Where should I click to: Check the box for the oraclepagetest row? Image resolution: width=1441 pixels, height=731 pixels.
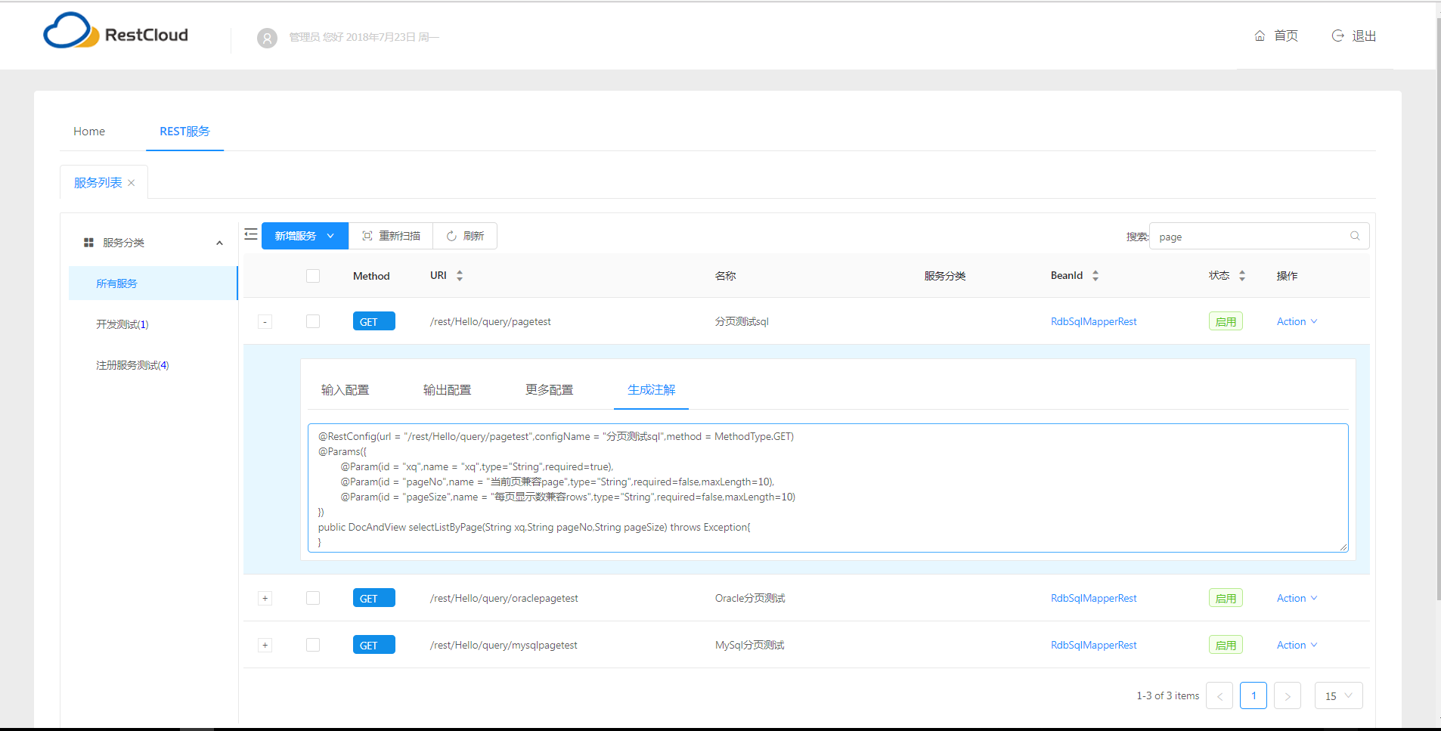tap(313, 598)
